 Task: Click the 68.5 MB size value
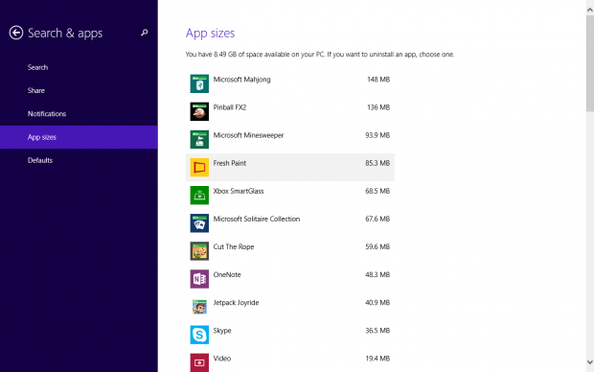(377, 191)
